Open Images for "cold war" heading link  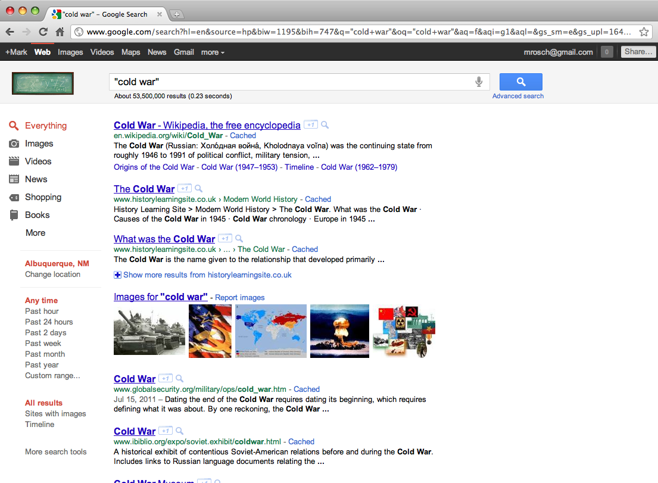[x=160, y=297]
